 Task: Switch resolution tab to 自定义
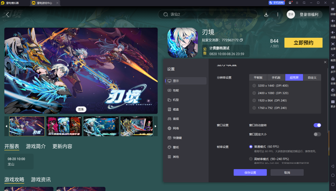(312, 78)
